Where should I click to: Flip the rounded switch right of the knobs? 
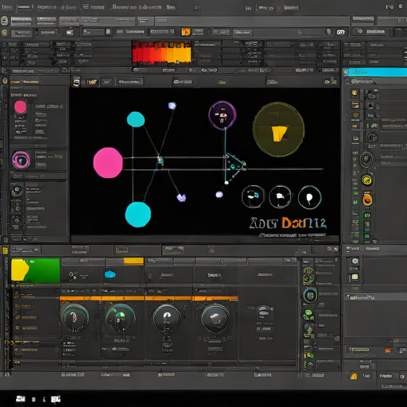265,312
